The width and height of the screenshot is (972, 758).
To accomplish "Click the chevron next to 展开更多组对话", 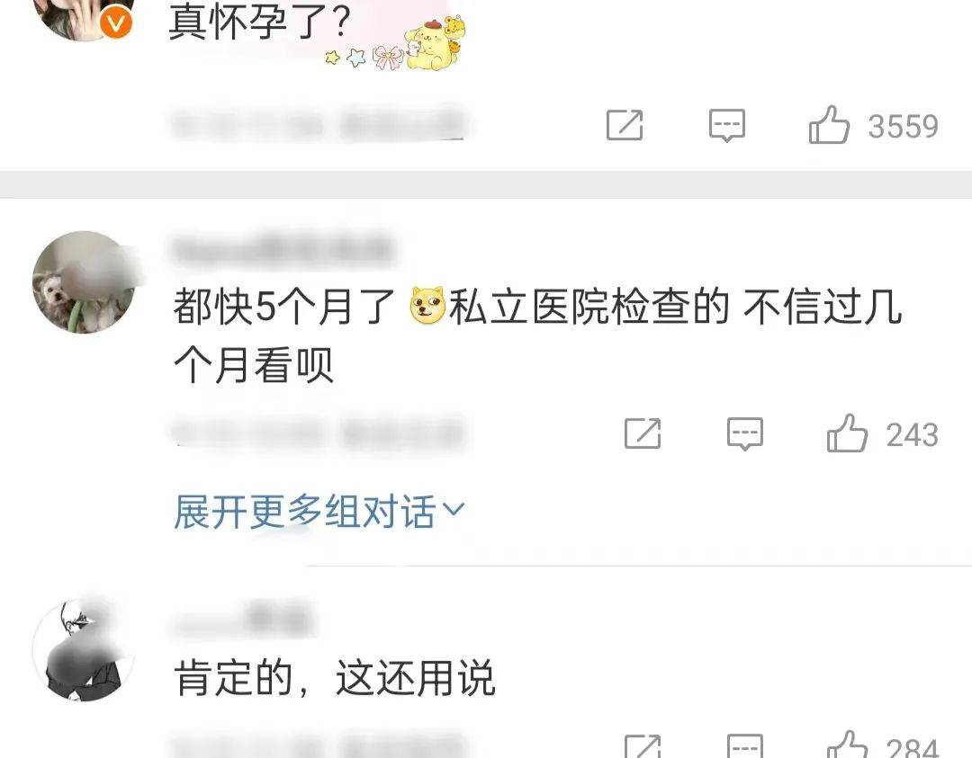I will point(454,510).
